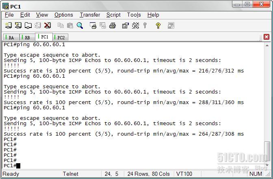Click the Copy toolbar icon

[x=61, y=26]
